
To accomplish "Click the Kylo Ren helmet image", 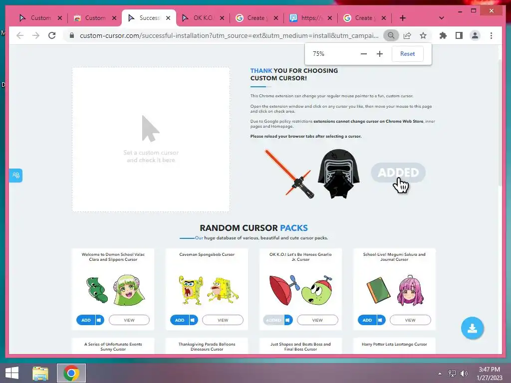I will click(339, 174).
